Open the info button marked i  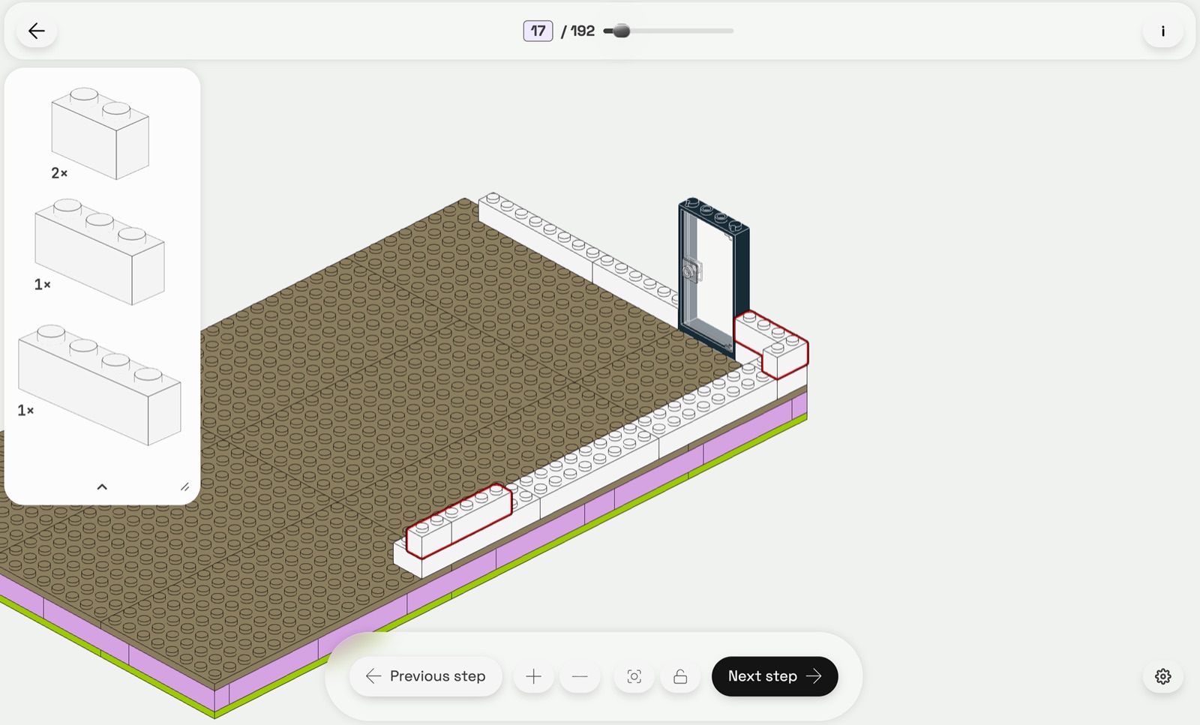click(1162, 31)
